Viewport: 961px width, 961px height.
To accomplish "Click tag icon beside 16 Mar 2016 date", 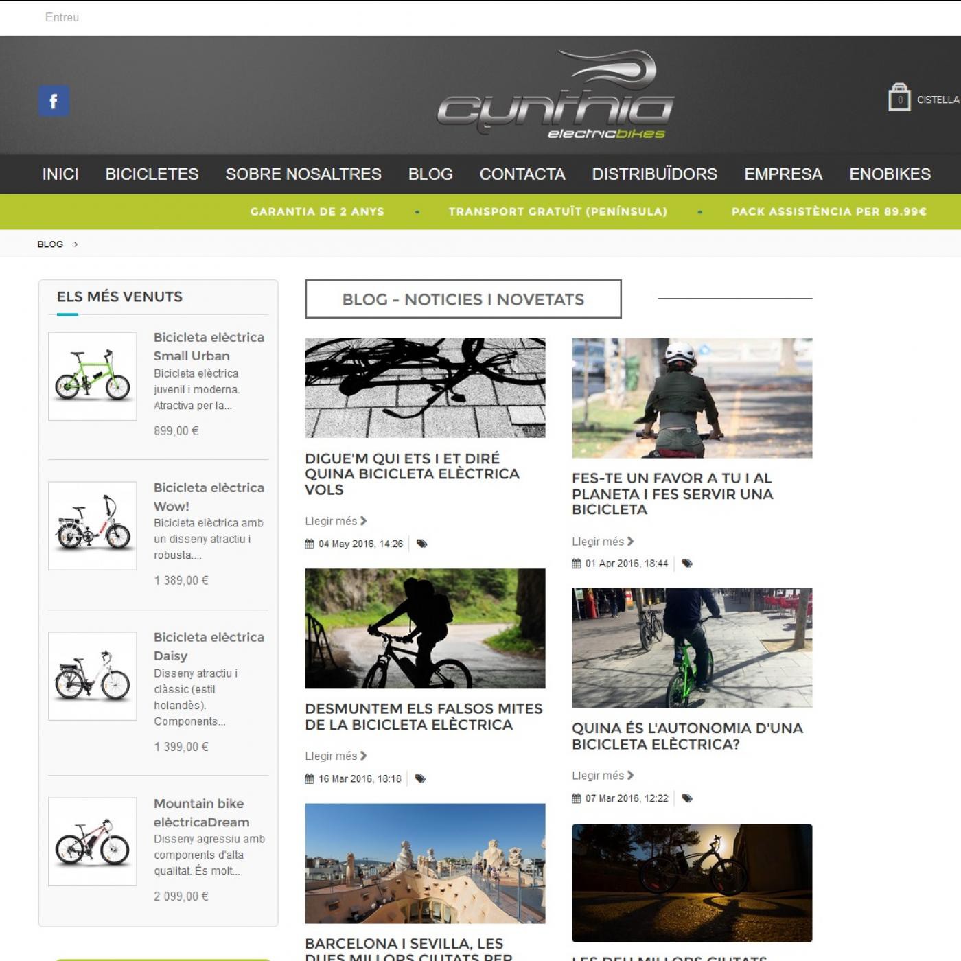I will click(x=421, y=778).
